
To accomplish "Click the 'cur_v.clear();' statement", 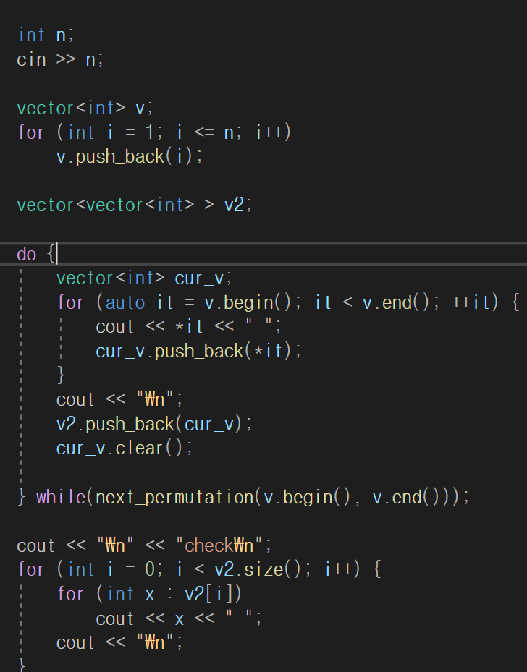I will click(125, 448).
